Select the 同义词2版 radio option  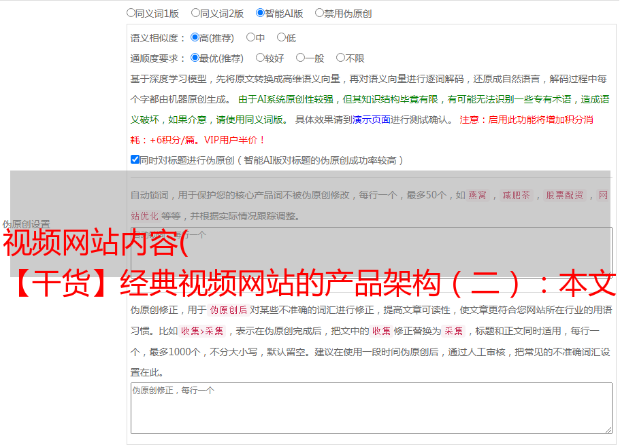pyautogui.click(x=195, y=13)
